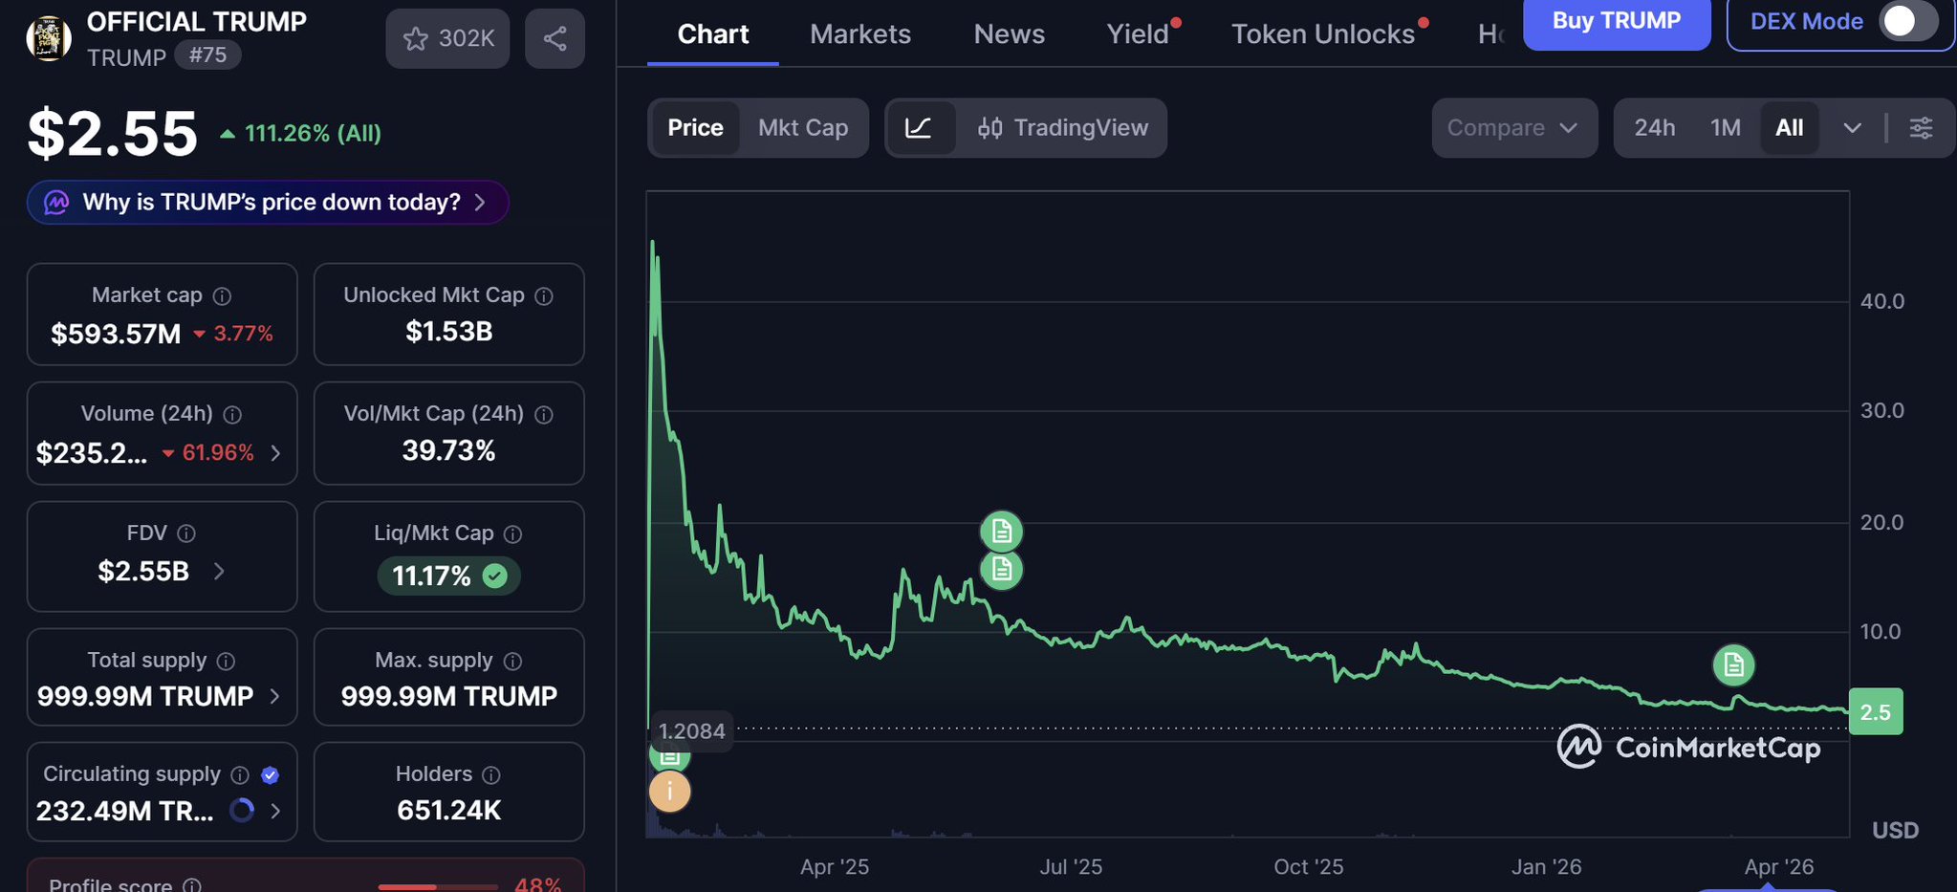Click the share icon button
The image size is (1957, 892).
[554, 38]
